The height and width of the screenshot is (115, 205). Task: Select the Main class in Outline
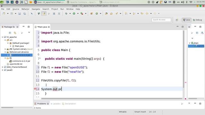pyautogui.click(x=196, y=43)
